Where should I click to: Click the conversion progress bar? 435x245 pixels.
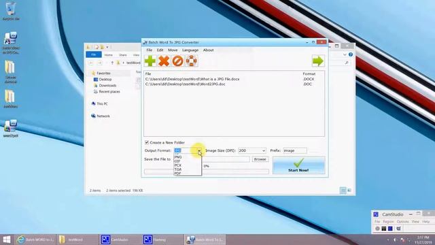tap(207, 171)
